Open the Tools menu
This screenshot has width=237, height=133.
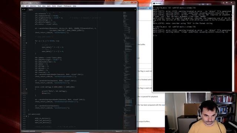pyautogui.click(x=54, y=6)
